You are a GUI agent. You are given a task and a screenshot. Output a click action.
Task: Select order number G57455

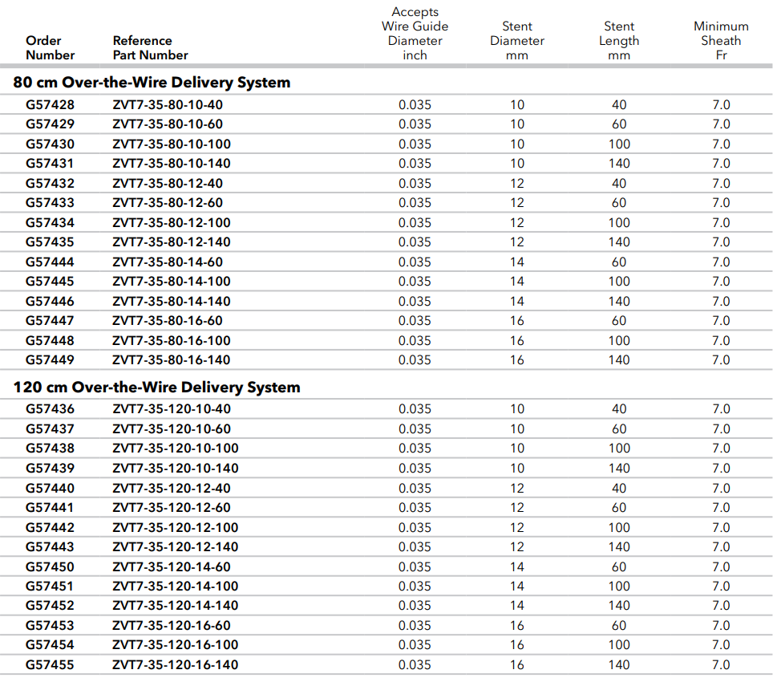50,664
